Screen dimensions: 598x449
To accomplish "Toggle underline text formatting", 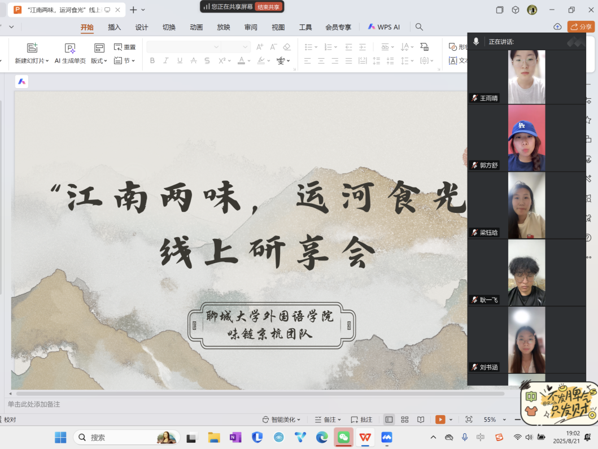I will 180,60.
